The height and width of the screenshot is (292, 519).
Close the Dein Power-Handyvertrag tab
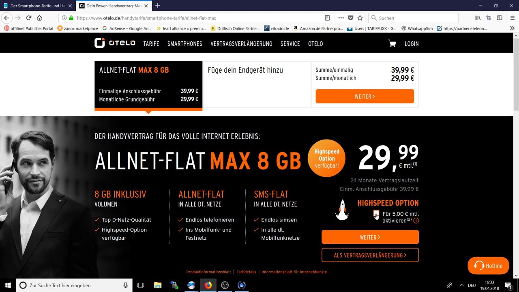pos(146,6)
